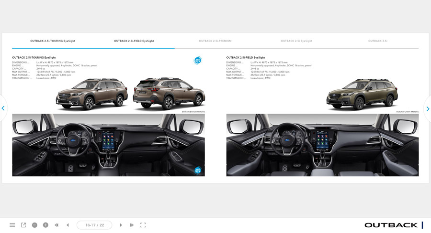Viewport: 431px width, 233px height.
Task: Toggle fullscreen mode
Action: pyautogui.click(x=143, y=225)
